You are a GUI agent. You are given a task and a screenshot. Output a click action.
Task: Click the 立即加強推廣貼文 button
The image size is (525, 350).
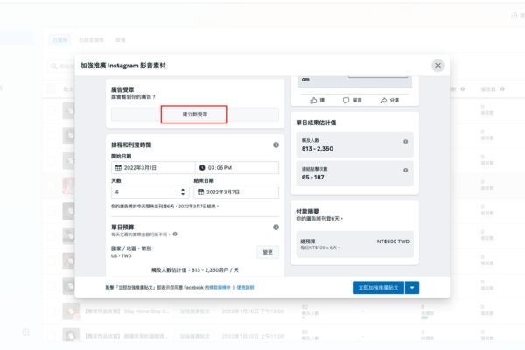point(377,287)
